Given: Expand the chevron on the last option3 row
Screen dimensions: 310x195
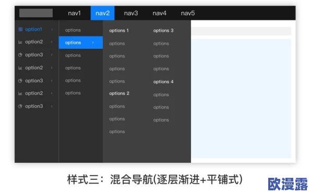Looking at the screenshot, I should (x=52, y=106).
